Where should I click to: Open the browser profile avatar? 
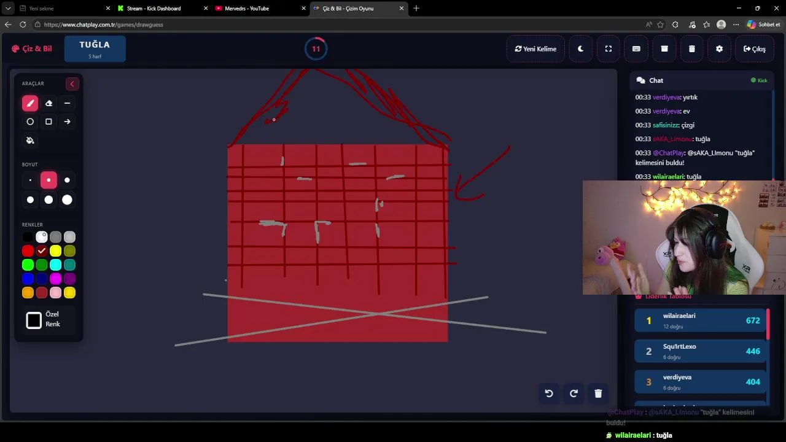pyautogui.click(x=721, y=25)
